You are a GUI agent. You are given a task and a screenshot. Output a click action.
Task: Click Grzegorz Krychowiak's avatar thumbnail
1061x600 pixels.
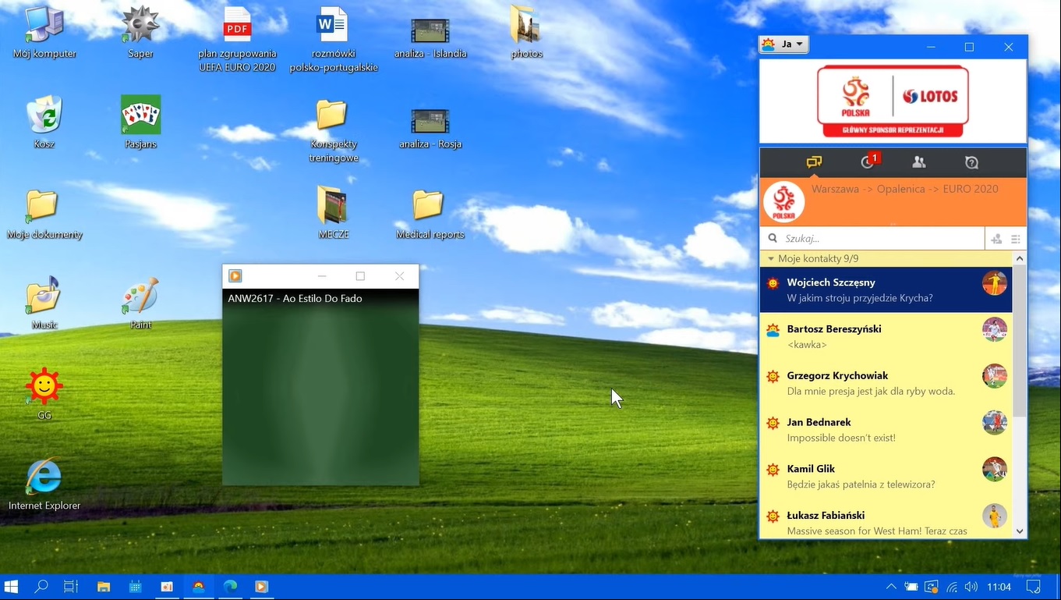coord(995,376)
